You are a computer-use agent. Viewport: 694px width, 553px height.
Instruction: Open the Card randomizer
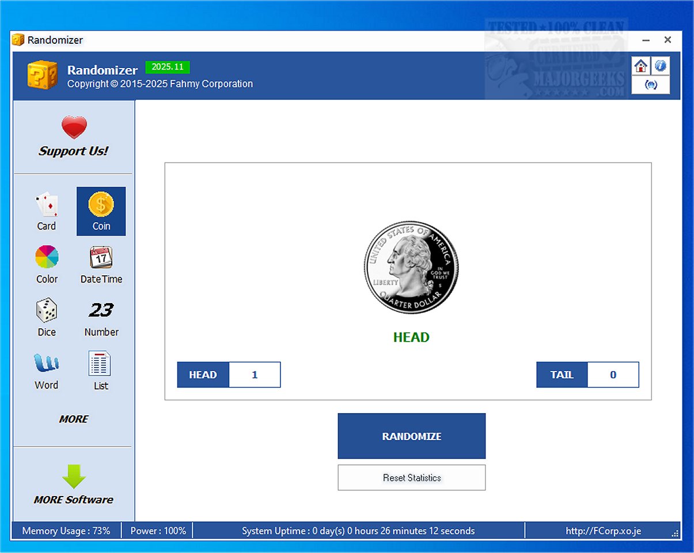[47, 211]
